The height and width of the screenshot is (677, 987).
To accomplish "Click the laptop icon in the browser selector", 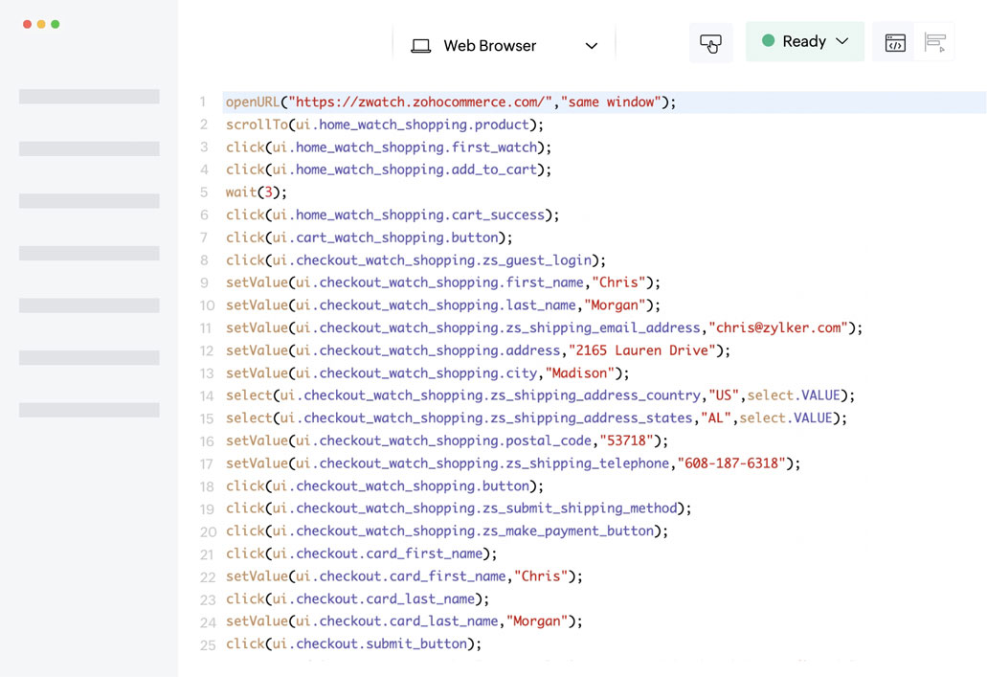I will (x=421, y=45).
